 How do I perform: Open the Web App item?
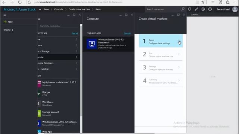(59, 131)
